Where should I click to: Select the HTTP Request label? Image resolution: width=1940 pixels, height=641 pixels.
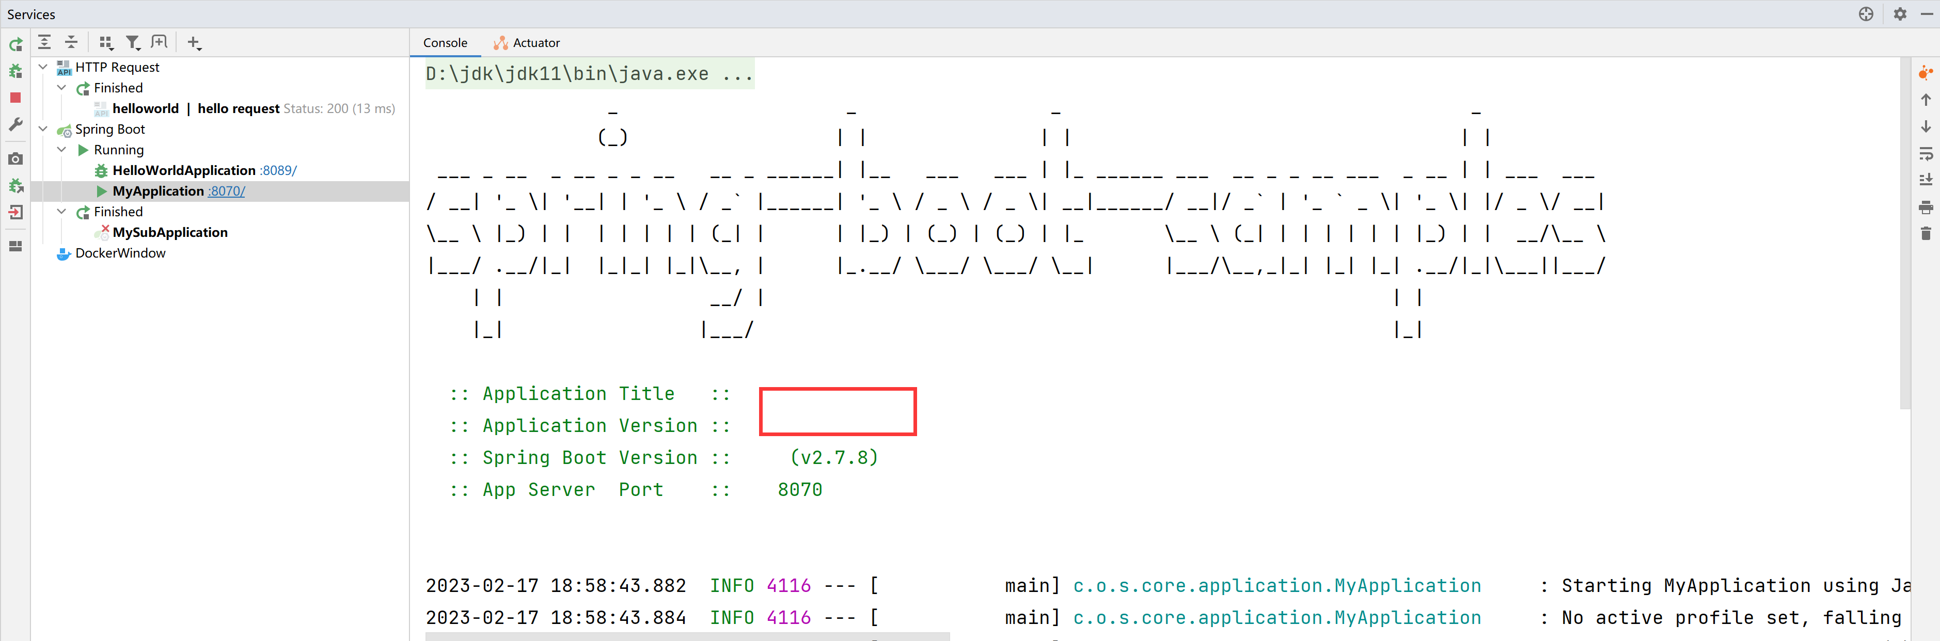tap(118, 67)
